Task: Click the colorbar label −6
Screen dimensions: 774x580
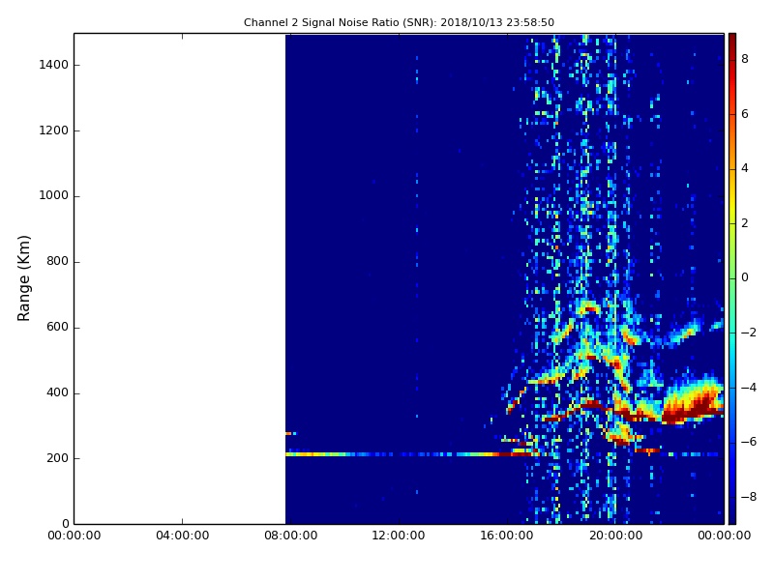Action: tap(749, 442)
